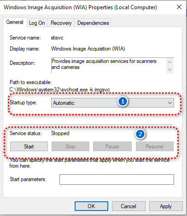The width and height of the screenshot is (187, 216).
Task: Apply the service settings
Action: click(x=166, y=206)
